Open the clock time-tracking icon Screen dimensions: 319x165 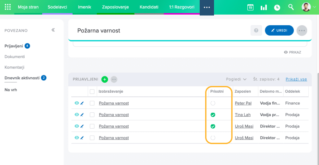277,7
